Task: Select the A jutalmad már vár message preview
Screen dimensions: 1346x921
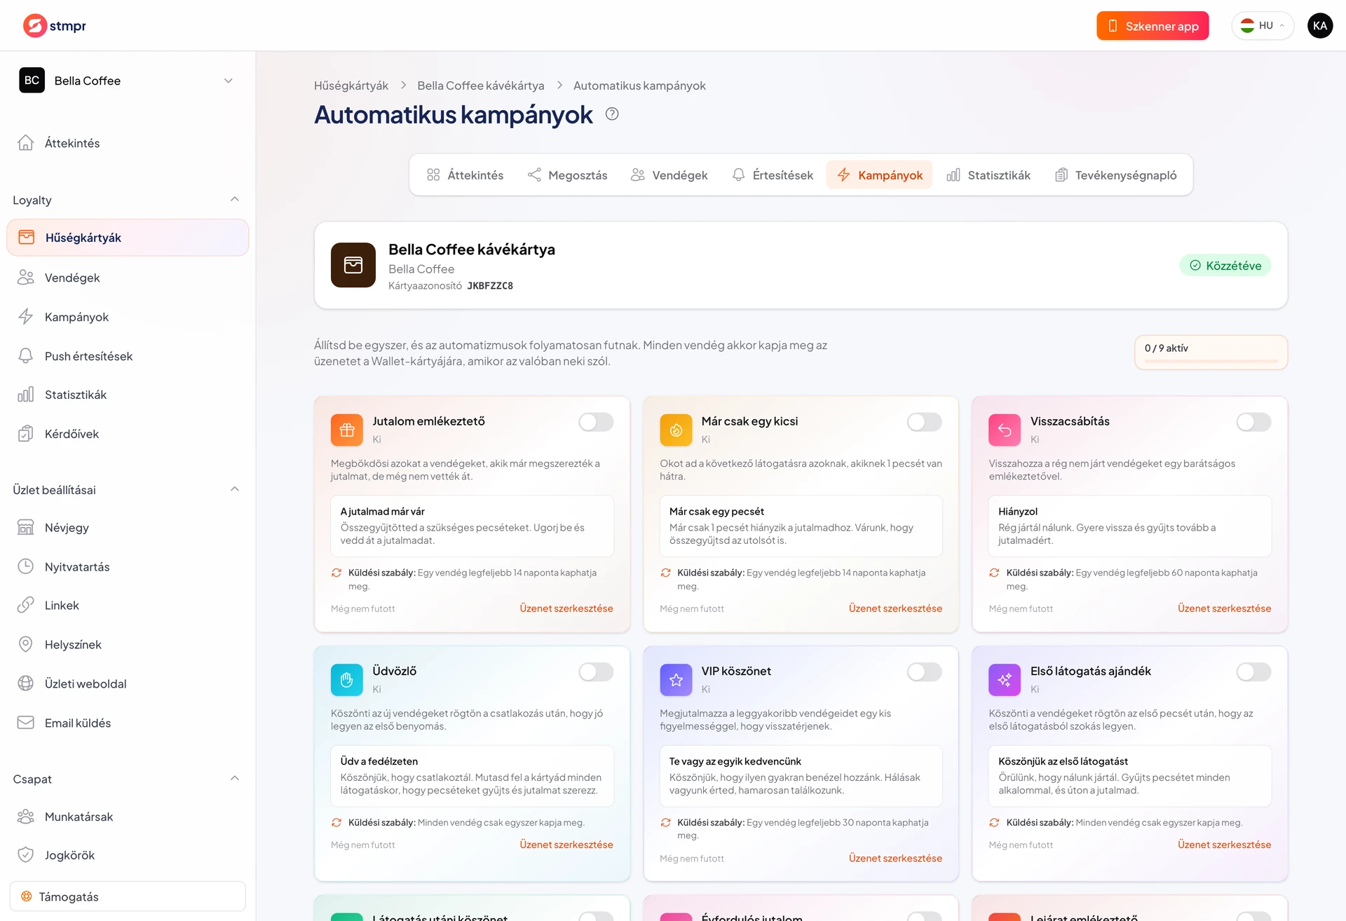Action: pyautogui.click(x=472, y=526)
